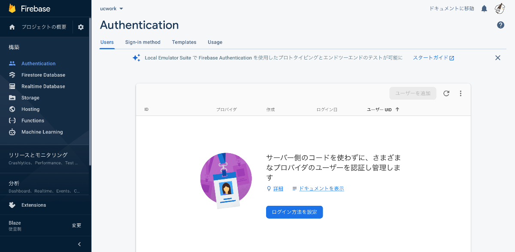Click the Extensions icon in sidebar

[x=12, y=205]
